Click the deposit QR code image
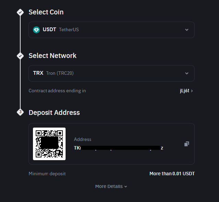 [x=49, y=144]
